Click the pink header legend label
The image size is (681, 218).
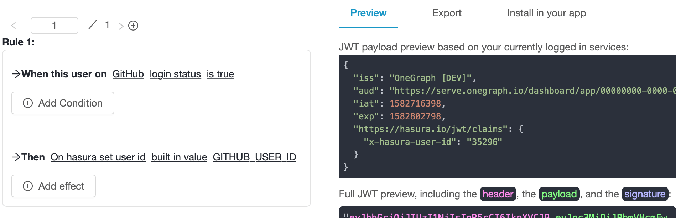coord(498,194)
